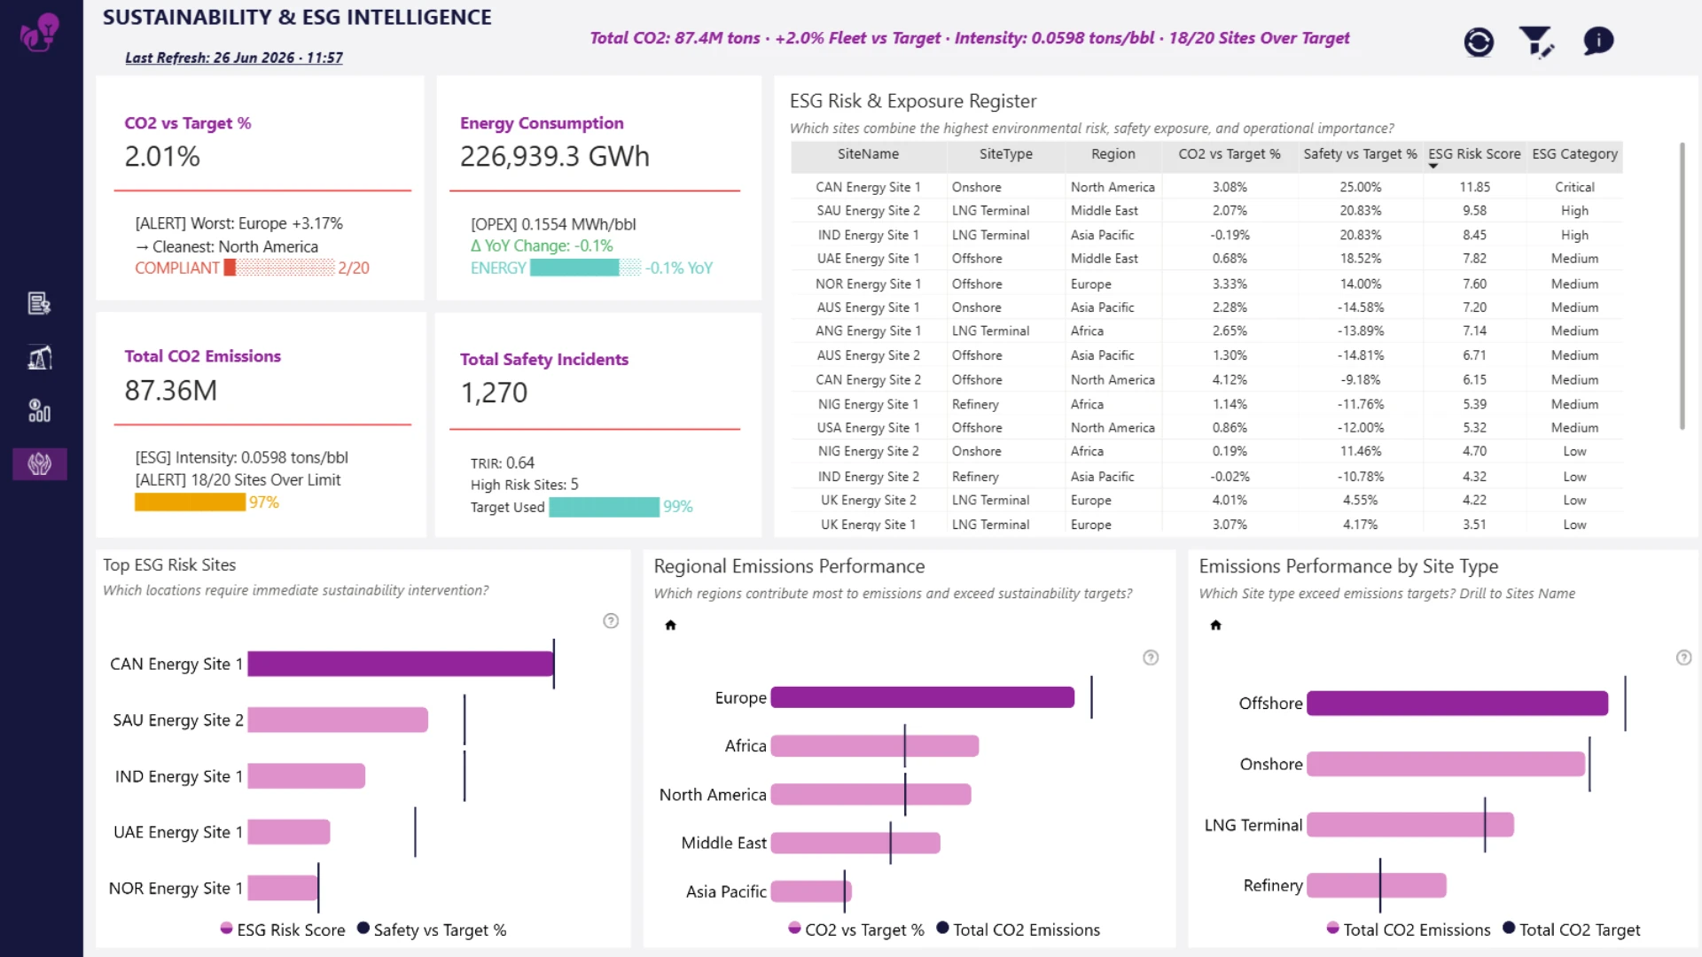The width and height of the screenshot is (1702, 957).
Task: Open the report page sidebar icon
Action: (x=39, y=304)
